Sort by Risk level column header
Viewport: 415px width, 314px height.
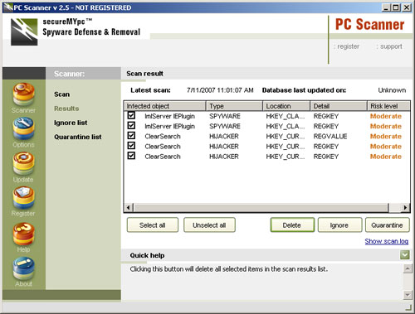(388, 106)
